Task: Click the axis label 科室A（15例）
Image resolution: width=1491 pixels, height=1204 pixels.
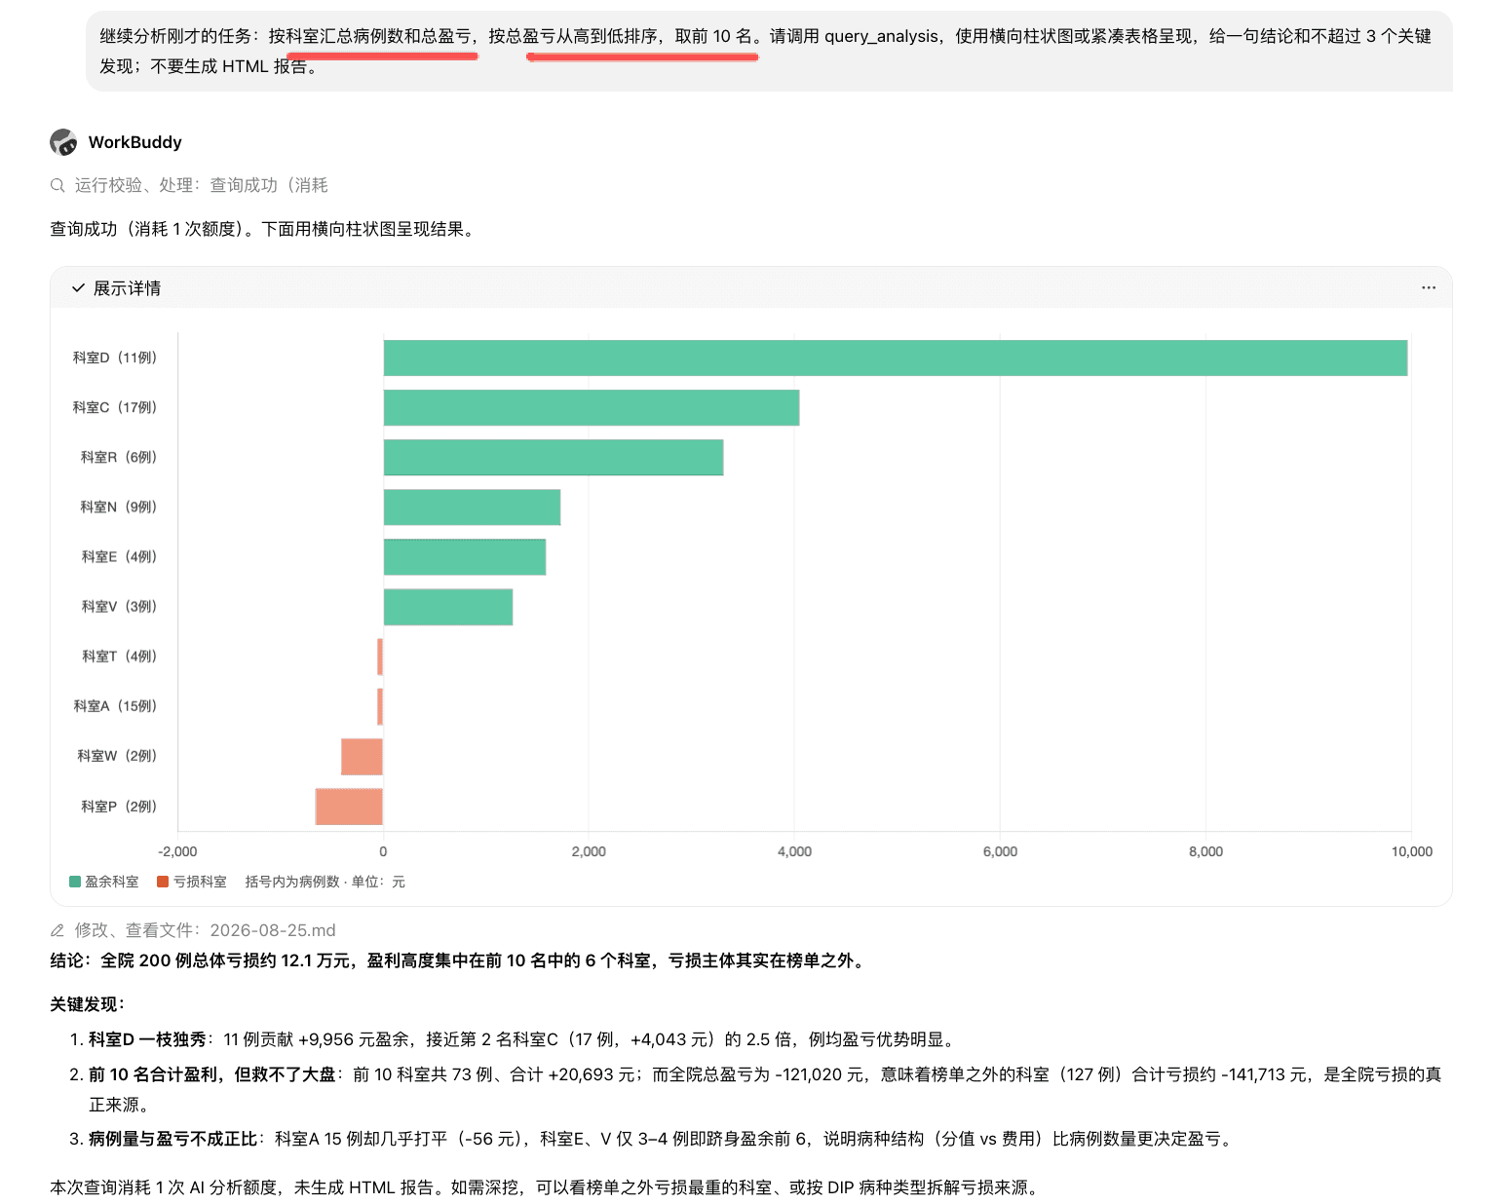Action: (115, 705)
